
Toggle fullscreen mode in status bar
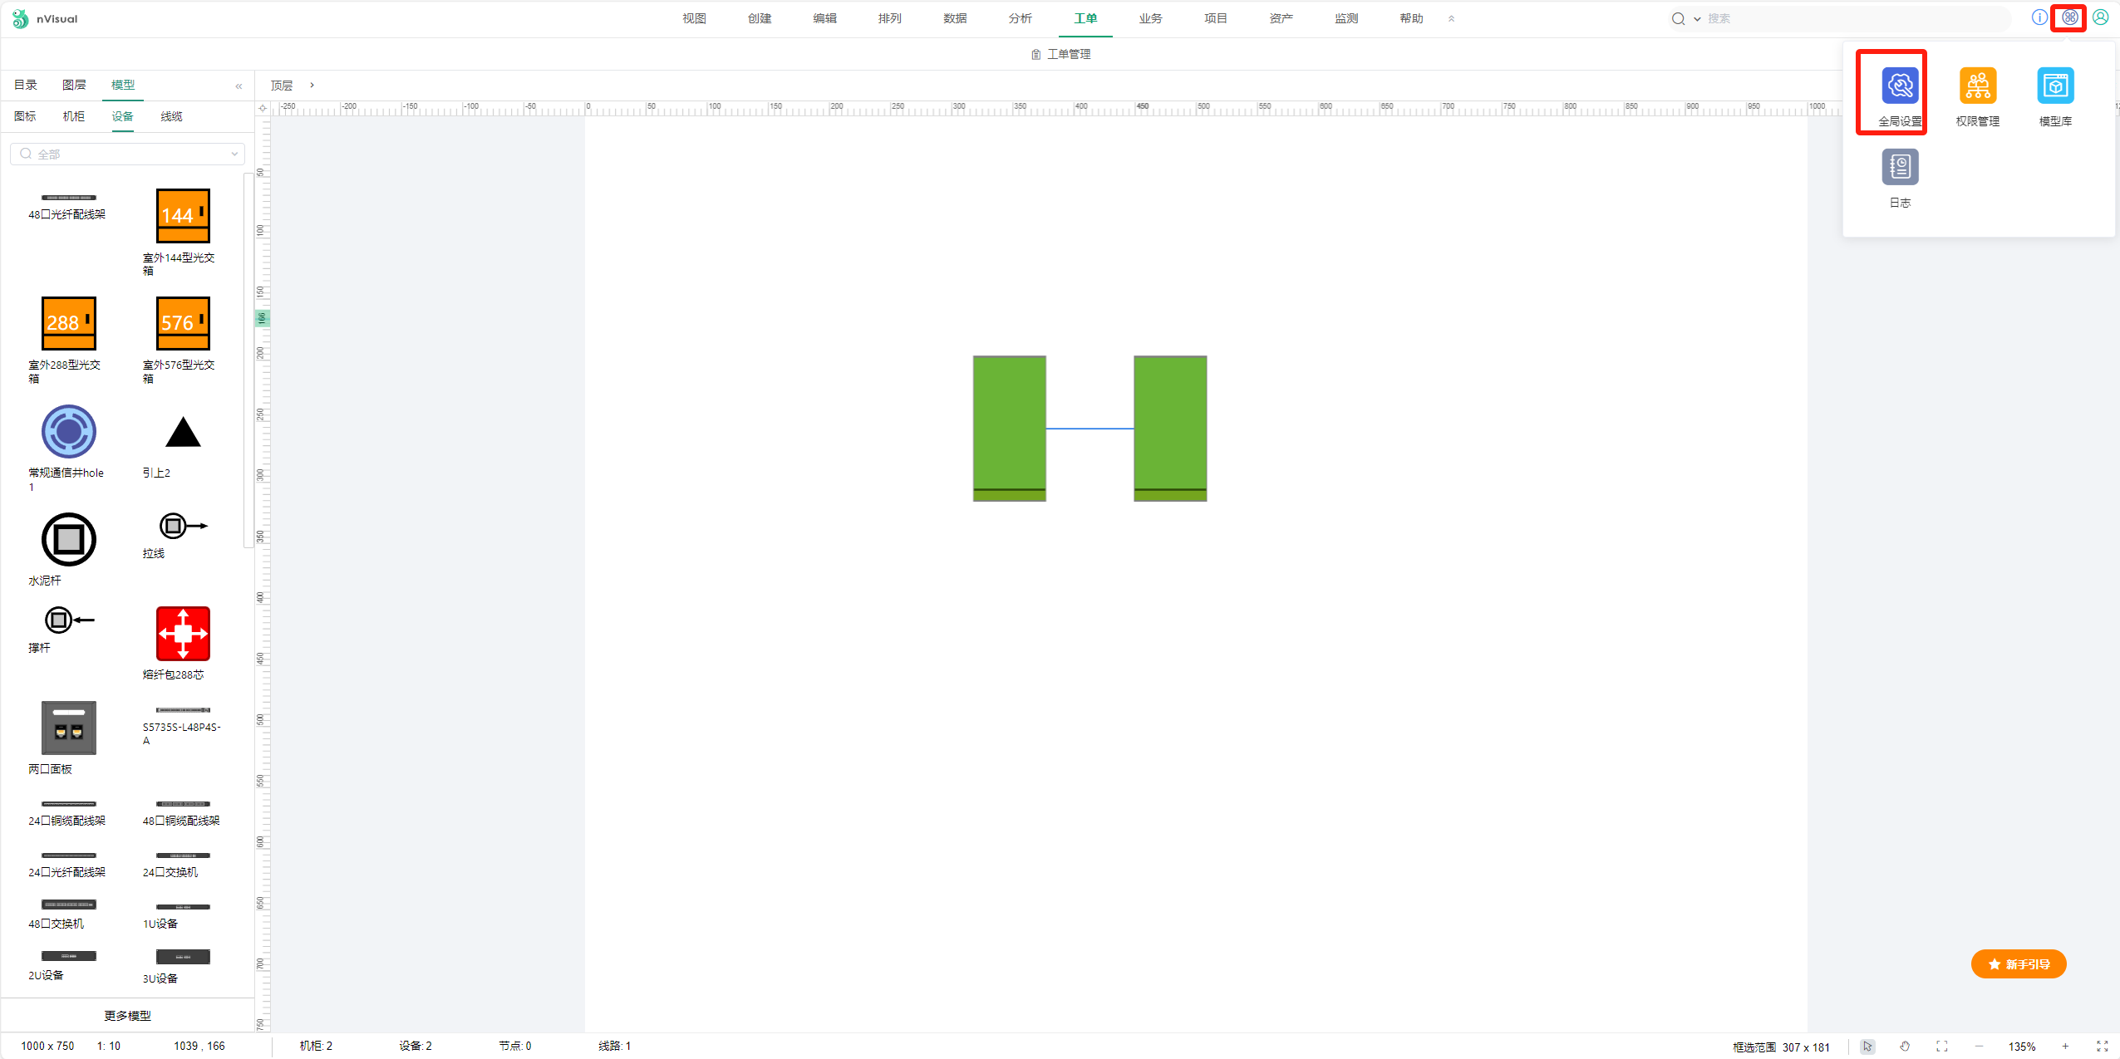[x=2102, y=1047]
